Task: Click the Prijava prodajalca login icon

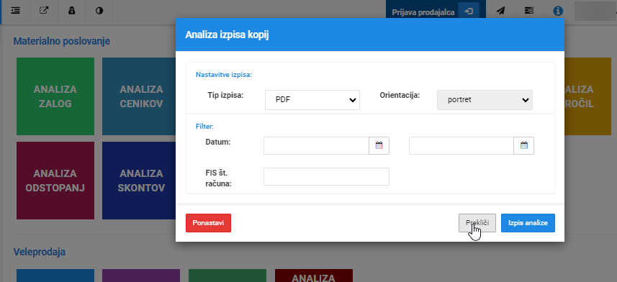Action: point(469,12)
